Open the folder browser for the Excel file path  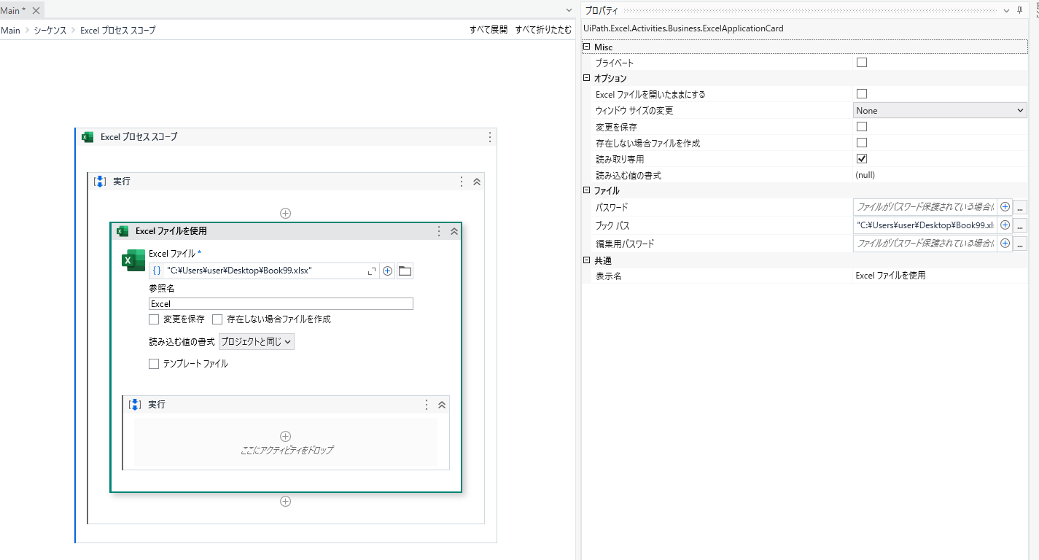pos(404,271)
